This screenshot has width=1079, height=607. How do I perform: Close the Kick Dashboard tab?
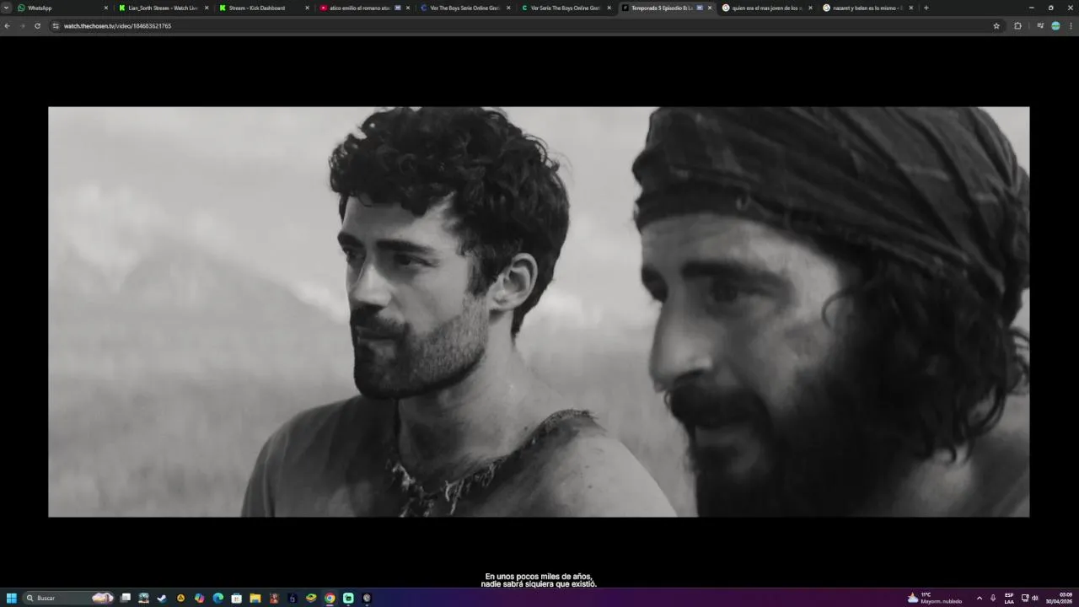[307, 8]
